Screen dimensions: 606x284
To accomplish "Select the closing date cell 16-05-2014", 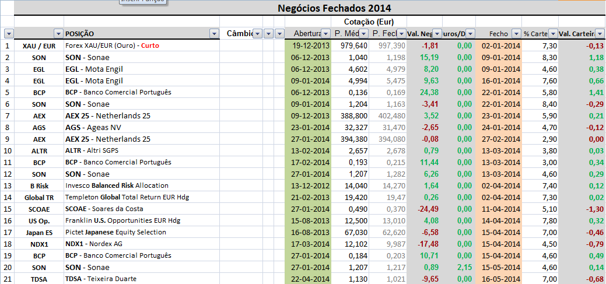I will (499, 279).
